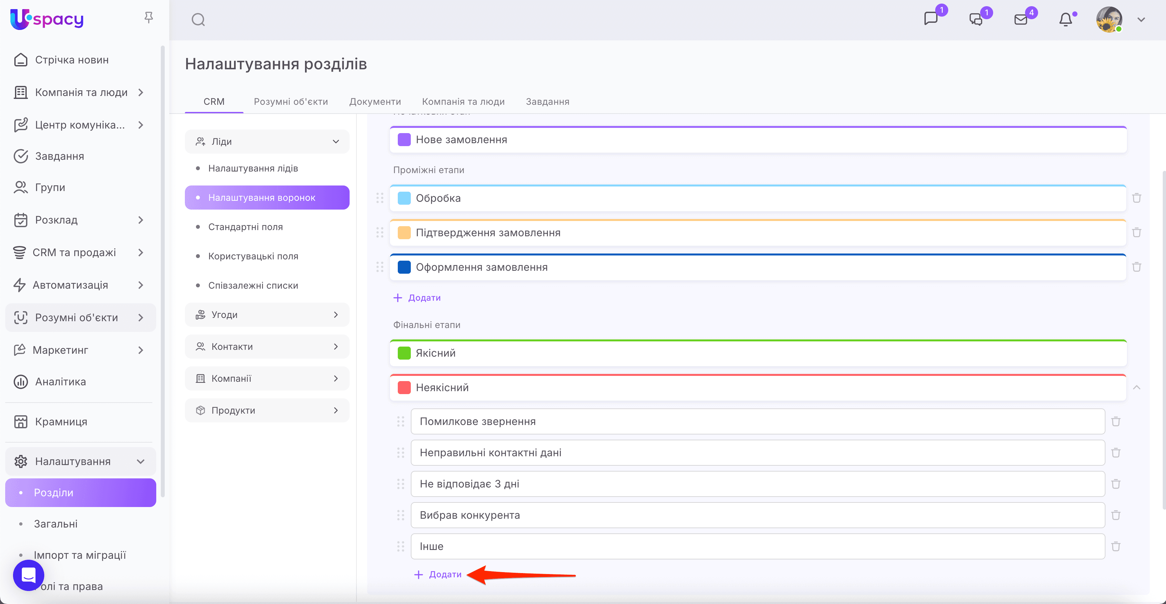
Task: Open Стандартні поля settings link
Action: click(245, 227)
